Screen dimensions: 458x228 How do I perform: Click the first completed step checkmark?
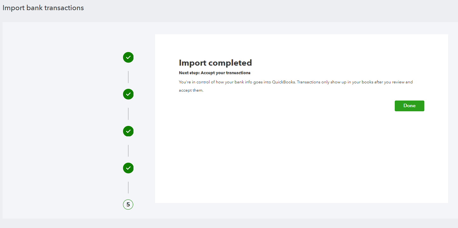click(x=128, y=57)
